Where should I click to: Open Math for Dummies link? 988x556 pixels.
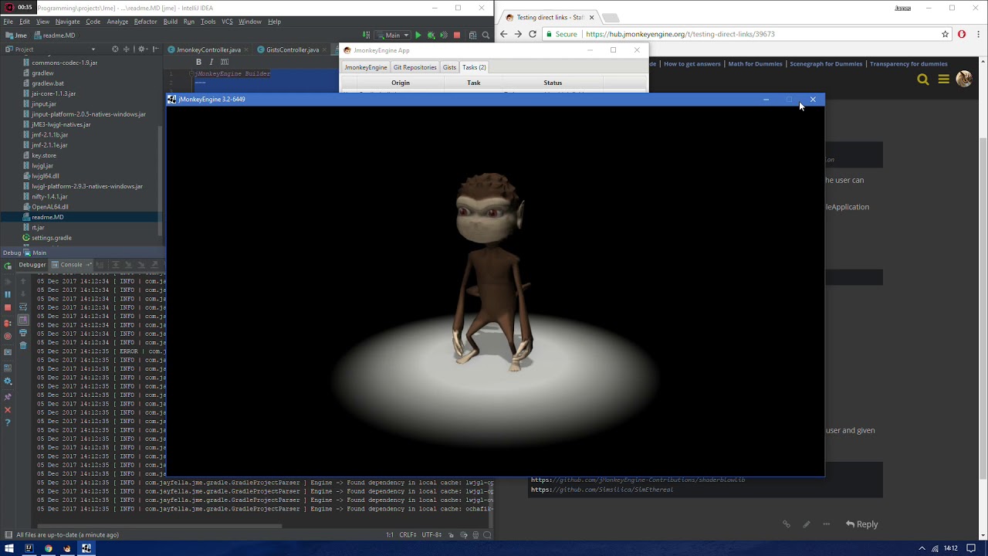point(755,64)
